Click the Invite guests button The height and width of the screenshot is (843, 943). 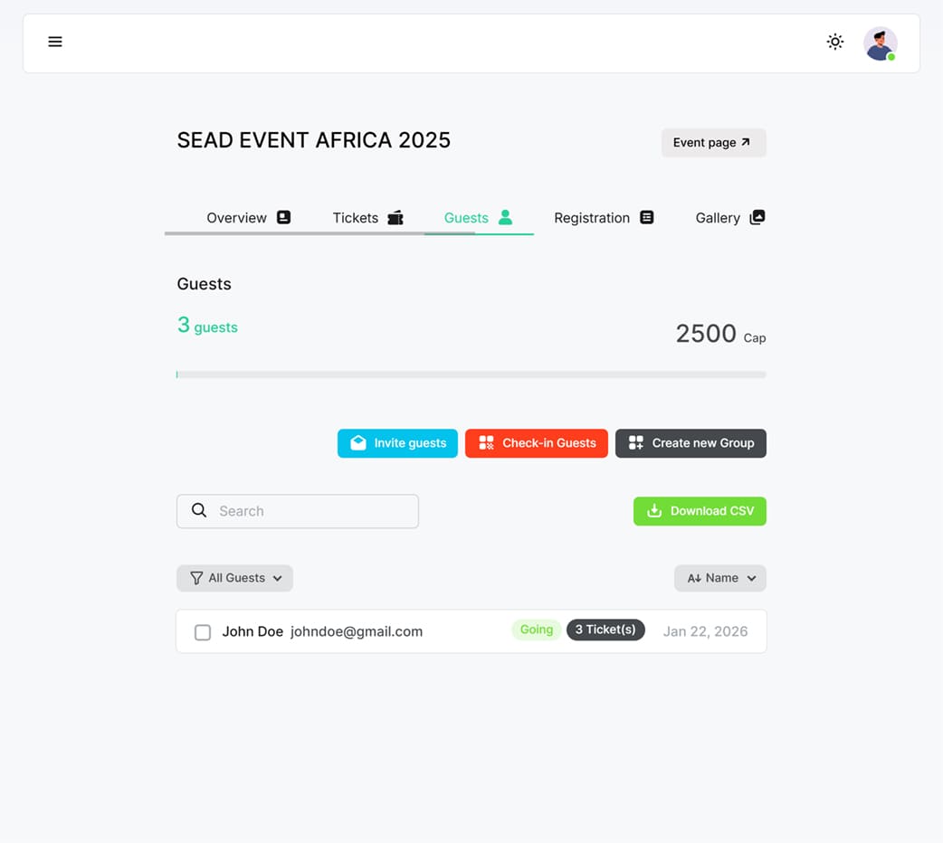tap(397, 443)
